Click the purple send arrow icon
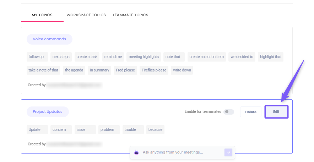314x162 pixels. pos(228,152)
